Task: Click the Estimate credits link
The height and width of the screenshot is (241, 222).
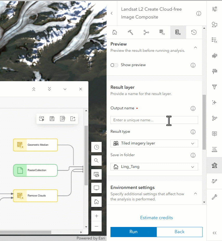Action: [156, 218]
